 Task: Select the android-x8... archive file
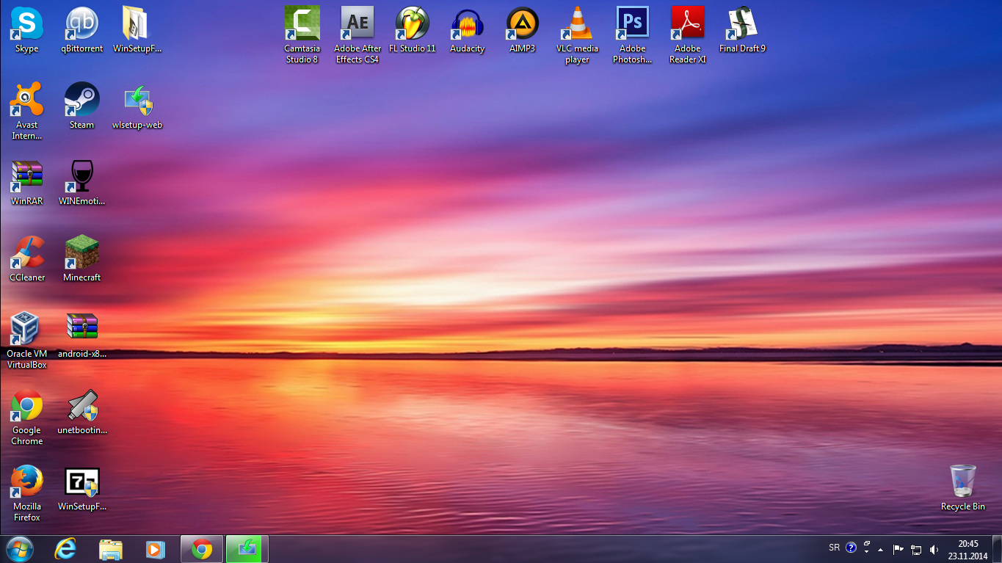pos(81,335)
